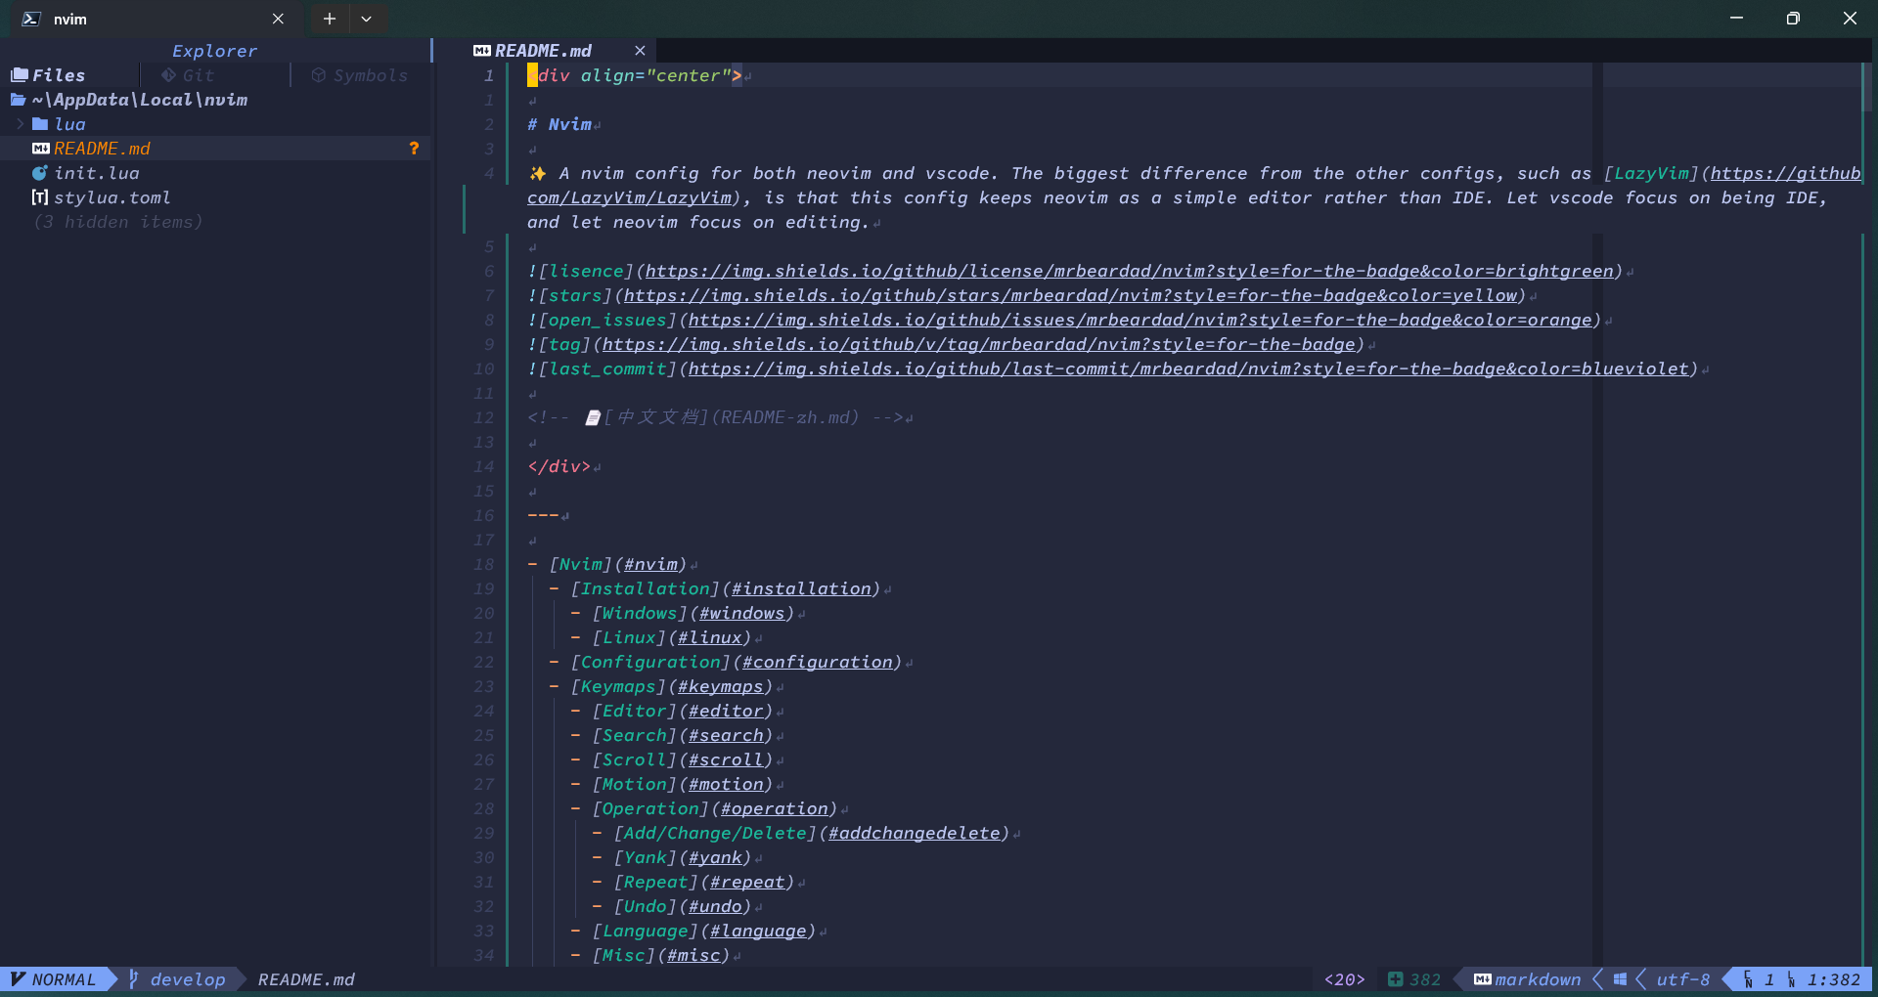
Task: Click the #configuration anchor link
Action: (818, 662)
